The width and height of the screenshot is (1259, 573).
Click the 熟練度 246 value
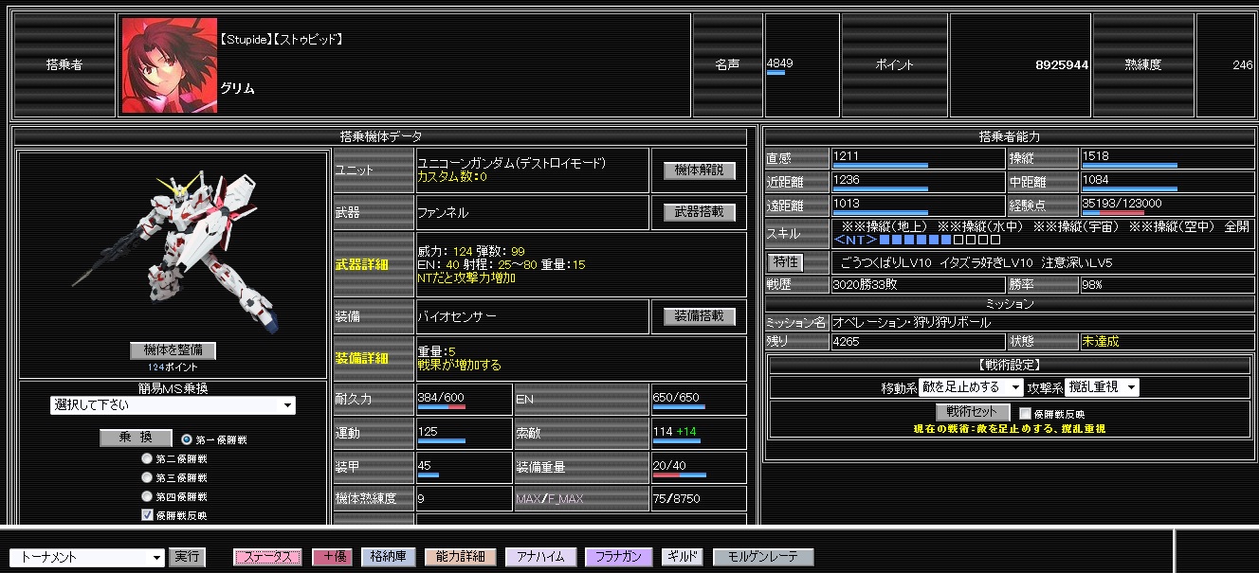(1243, 65)
